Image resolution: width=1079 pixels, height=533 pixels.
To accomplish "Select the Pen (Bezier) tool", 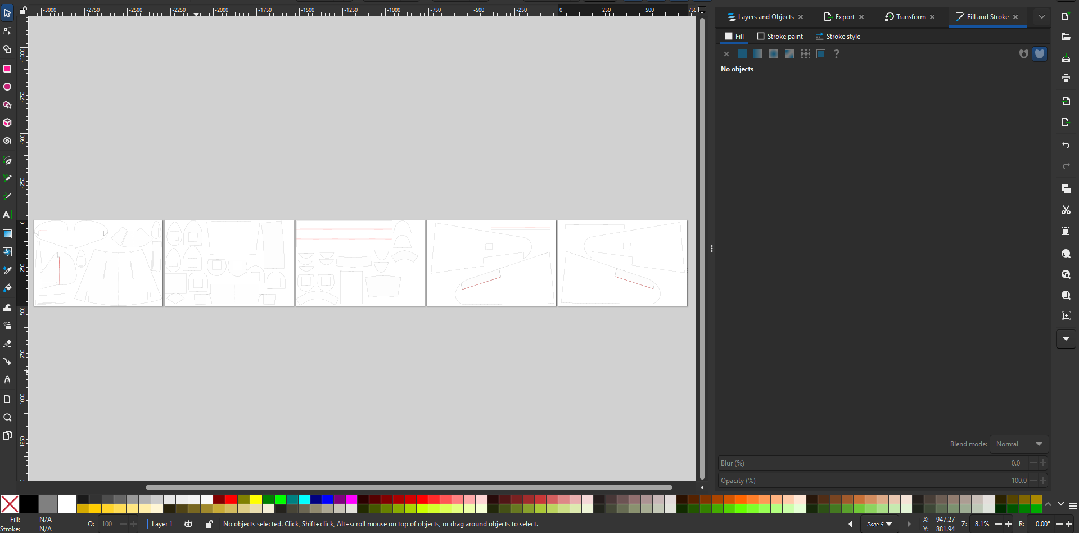I will pos(7,160).
